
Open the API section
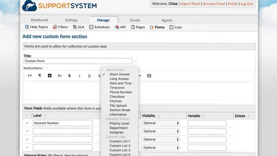tap(120, 27)
